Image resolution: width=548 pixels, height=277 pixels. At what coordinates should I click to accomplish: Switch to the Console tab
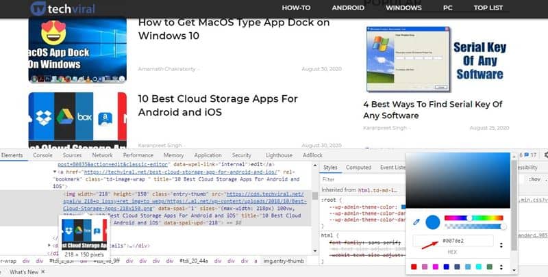[42, 155]
